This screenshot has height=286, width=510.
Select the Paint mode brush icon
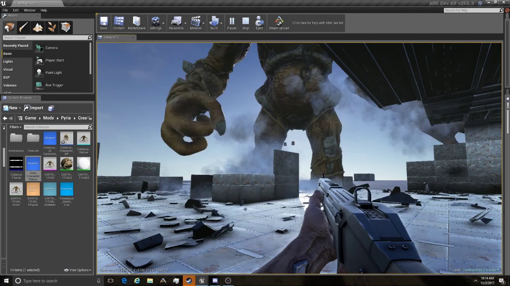tap(24, 27)
